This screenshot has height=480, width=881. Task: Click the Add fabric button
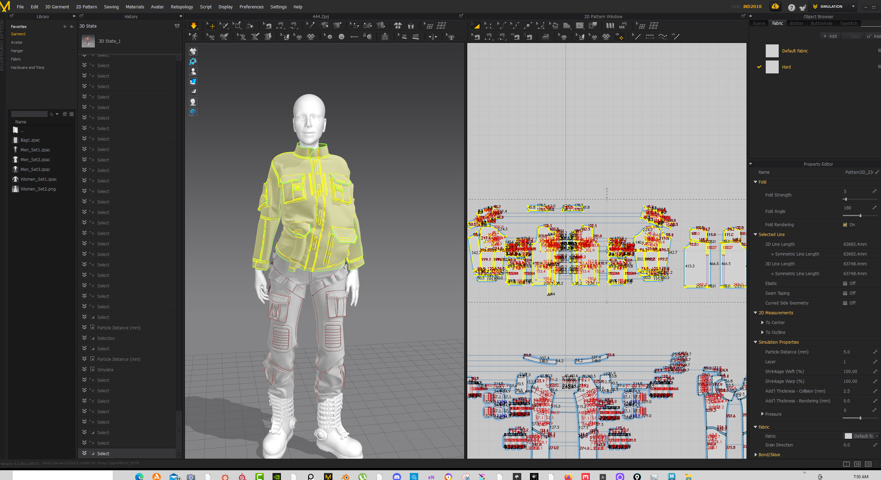(830, 36)
